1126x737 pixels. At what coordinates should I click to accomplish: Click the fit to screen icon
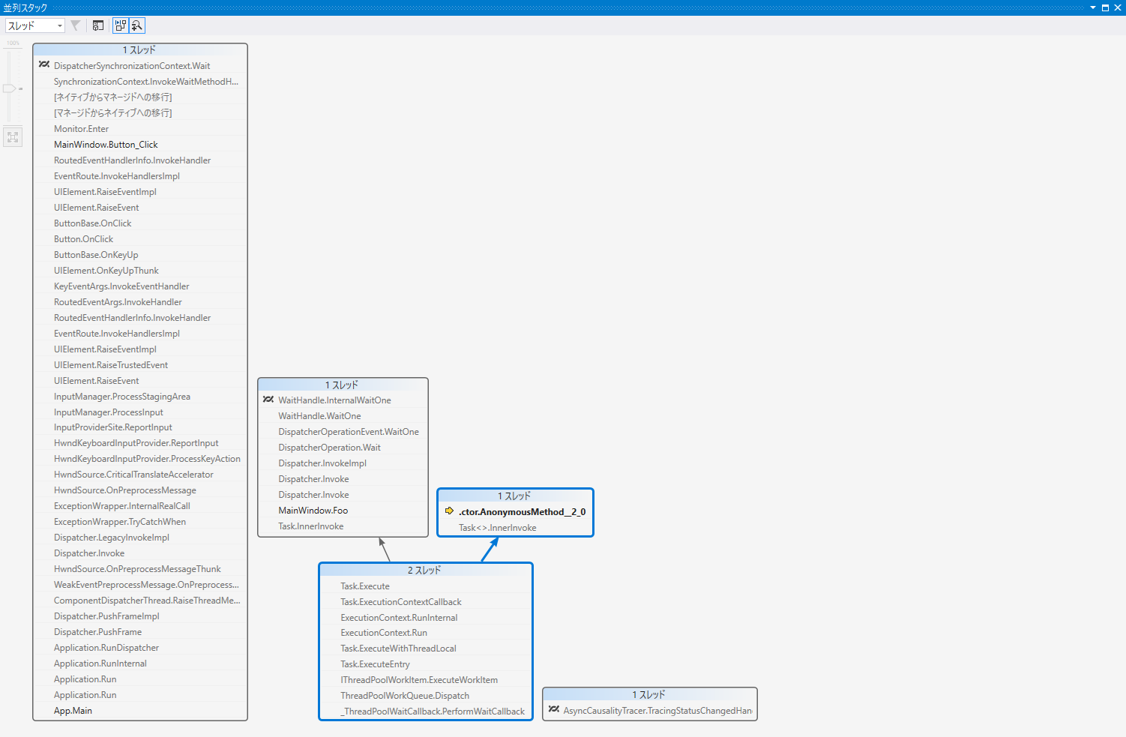pyautogui.click(x=13, y=137)
